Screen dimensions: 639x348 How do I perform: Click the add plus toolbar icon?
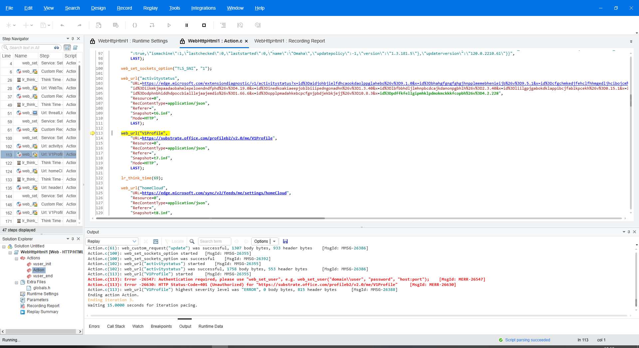coord(26,25)
